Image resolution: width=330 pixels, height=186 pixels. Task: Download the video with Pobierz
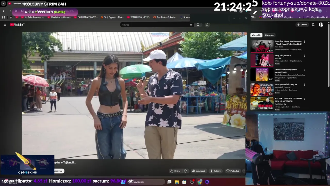click(x=216, y=171)
